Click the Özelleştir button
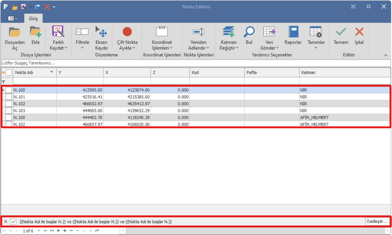The height and width of the screenshot is (235, 392). pos(377,222)
